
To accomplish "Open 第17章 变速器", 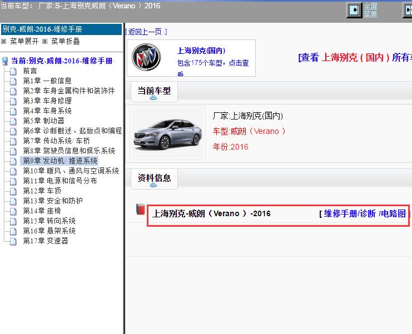I will (46, 241).
